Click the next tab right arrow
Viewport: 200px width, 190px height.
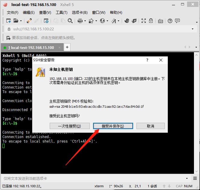(189, 47)
